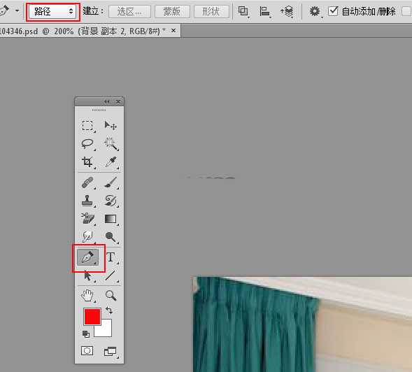Screen dimensions: 412x372
Task: Choose the Lasso tool
Action: pos(87,144)
